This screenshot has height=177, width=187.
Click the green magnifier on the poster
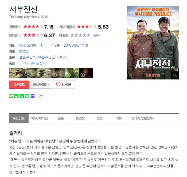175,75
